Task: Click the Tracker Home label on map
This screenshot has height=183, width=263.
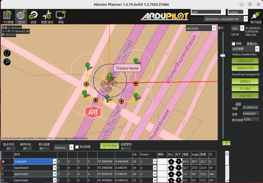Action: coord(127,68)
